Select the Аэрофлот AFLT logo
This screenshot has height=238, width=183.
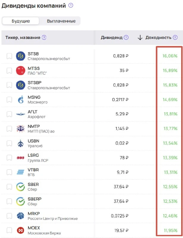click(x=21, y=114)
